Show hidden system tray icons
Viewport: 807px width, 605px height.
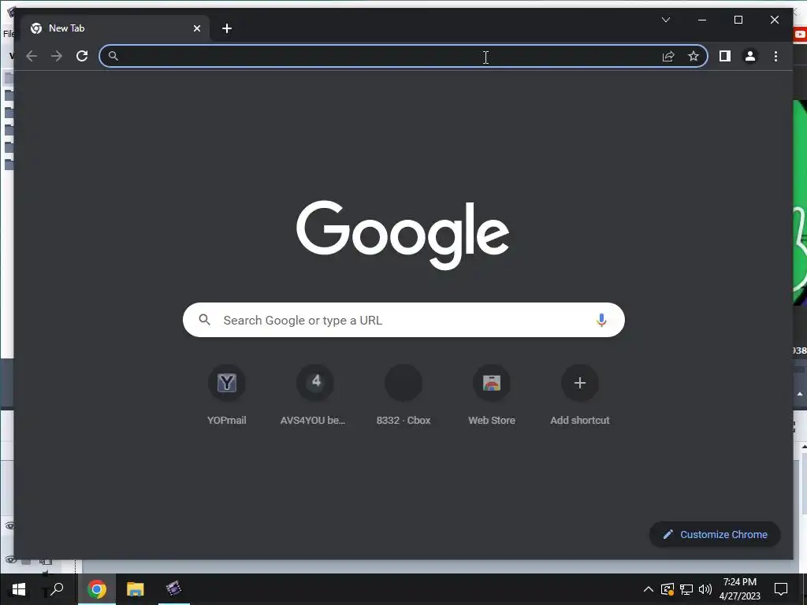[649, 589]
